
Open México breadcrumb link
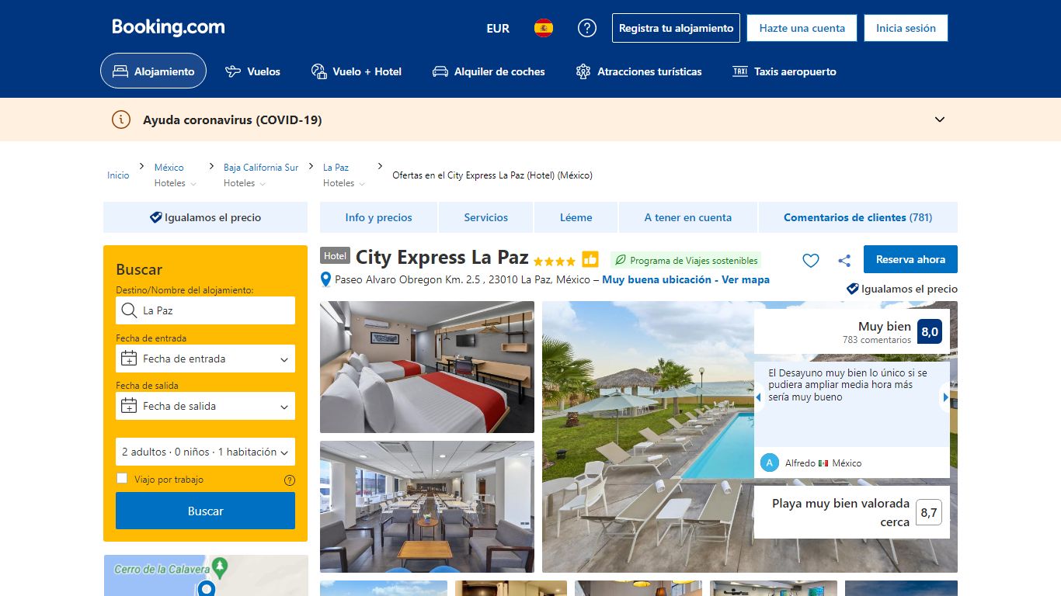click(x=169, y=168)
